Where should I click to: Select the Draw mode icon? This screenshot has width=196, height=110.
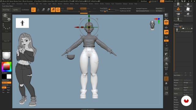38,10
